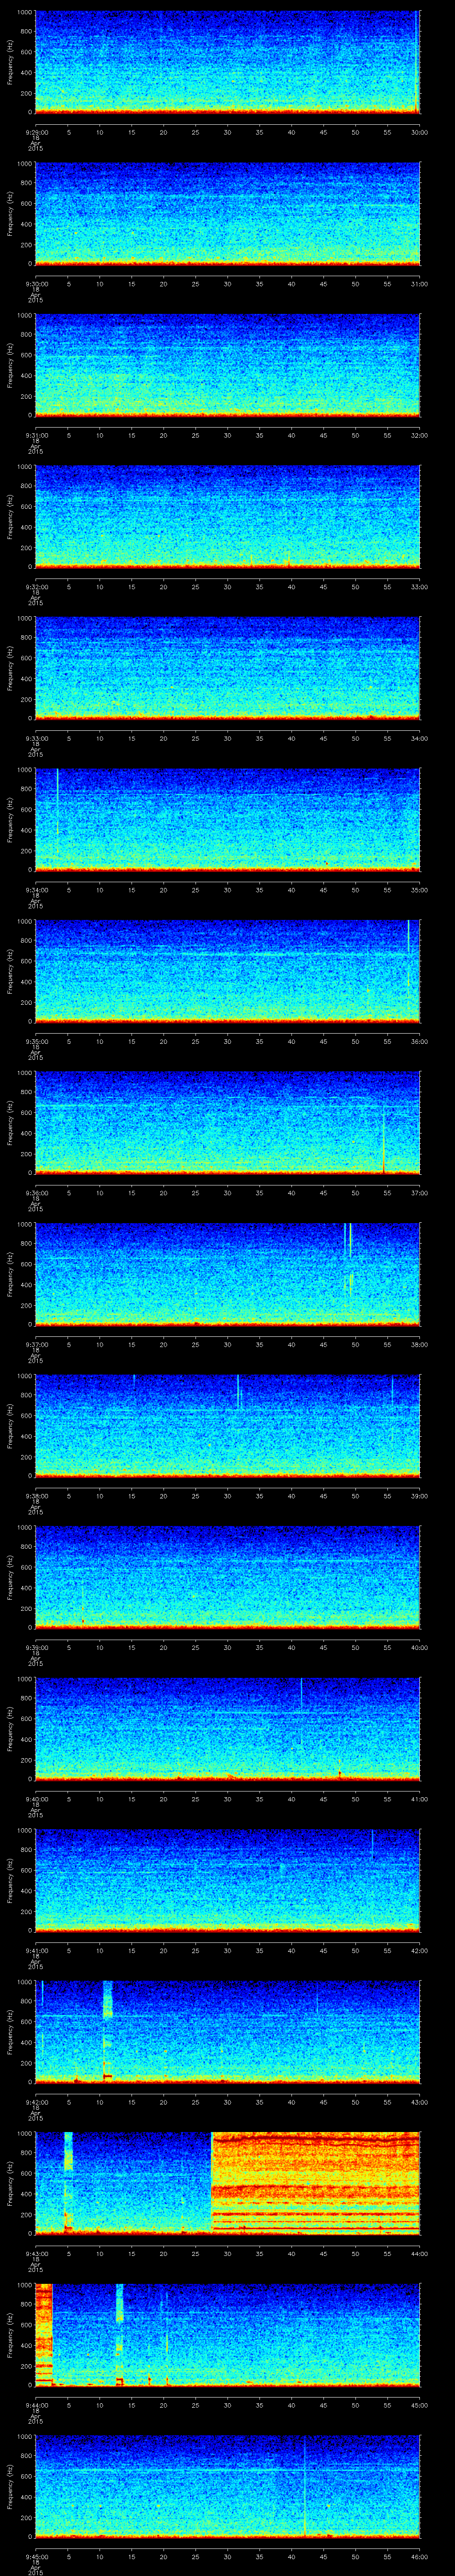The image size is (455, 2576).
Task: Click the 9:37:00 start time label
Action: point(36,1344)
